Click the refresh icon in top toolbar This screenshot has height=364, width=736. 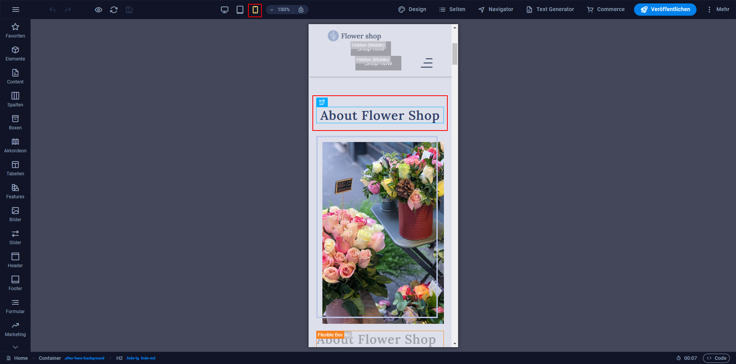114,10
